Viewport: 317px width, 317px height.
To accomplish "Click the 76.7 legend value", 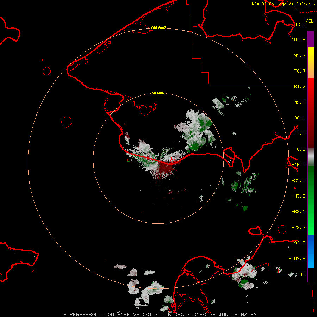I will point(300,71).
